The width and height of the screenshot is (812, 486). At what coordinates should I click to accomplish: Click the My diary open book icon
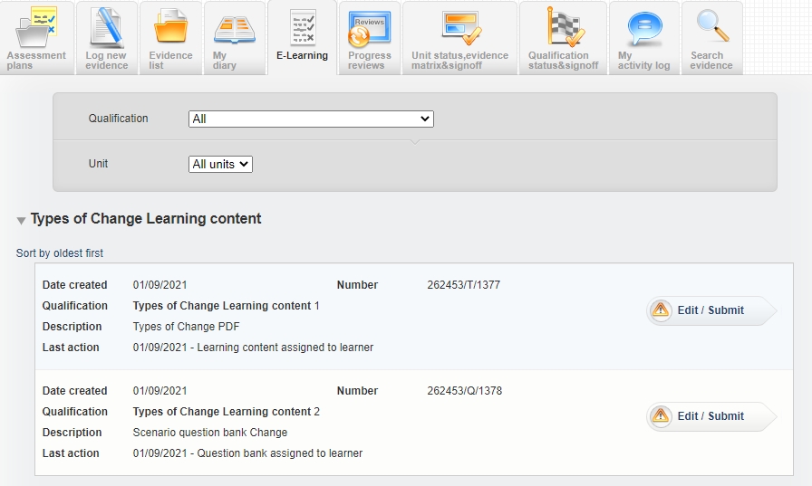[234, 29]
